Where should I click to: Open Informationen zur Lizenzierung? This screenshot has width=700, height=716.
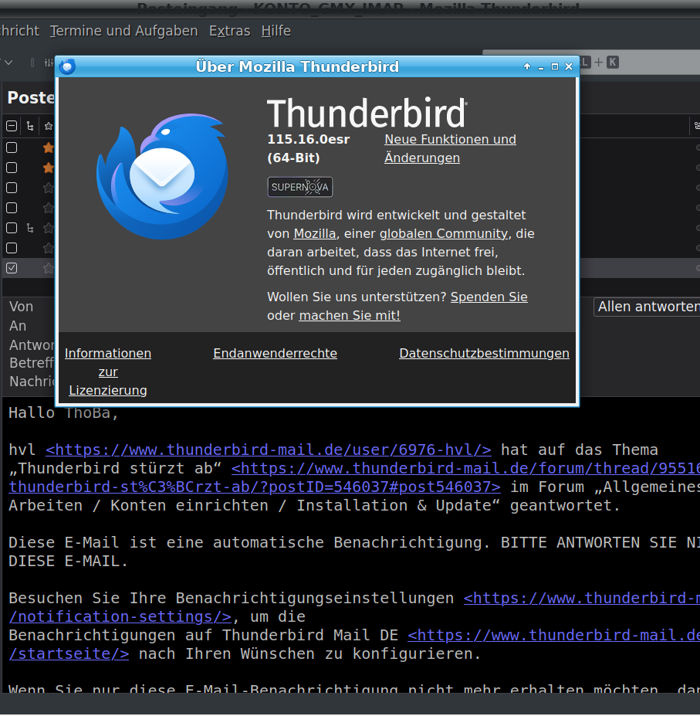pos(108,372)
